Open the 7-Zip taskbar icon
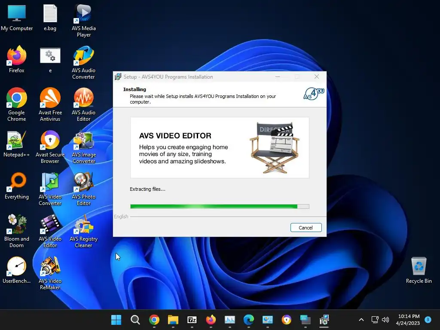The height and width of the screenshot is (330, 440). [192, 320]
